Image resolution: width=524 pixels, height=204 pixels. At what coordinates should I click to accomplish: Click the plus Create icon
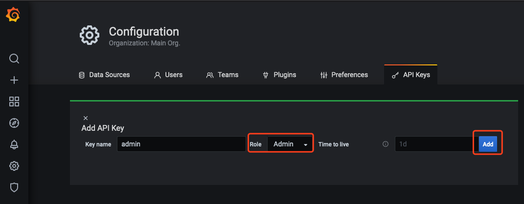click(x=14, y=81)
